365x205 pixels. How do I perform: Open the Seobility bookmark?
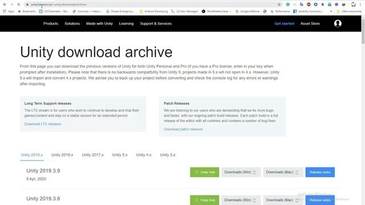coord(308,11)
